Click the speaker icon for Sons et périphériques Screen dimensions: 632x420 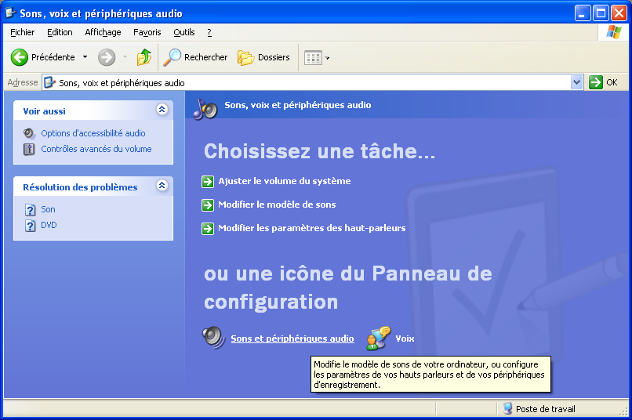213,338
